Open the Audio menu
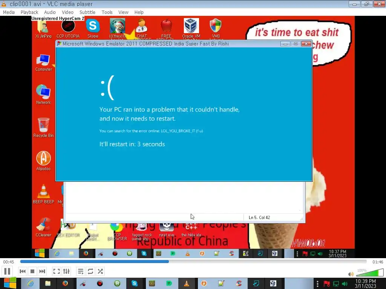 50,12
